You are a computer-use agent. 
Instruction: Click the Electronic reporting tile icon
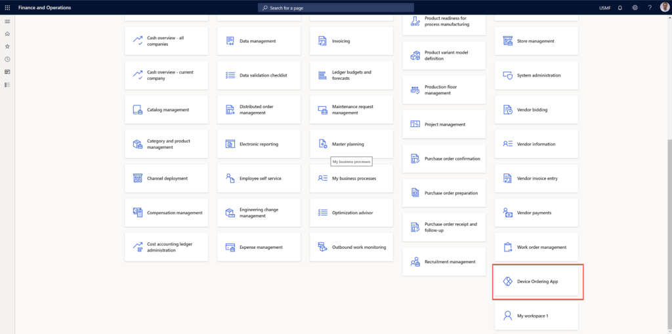pyautogui.click(x=230, y=144)
